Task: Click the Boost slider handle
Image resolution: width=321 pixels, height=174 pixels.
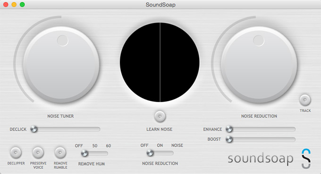Action: (x=229, y=139)
